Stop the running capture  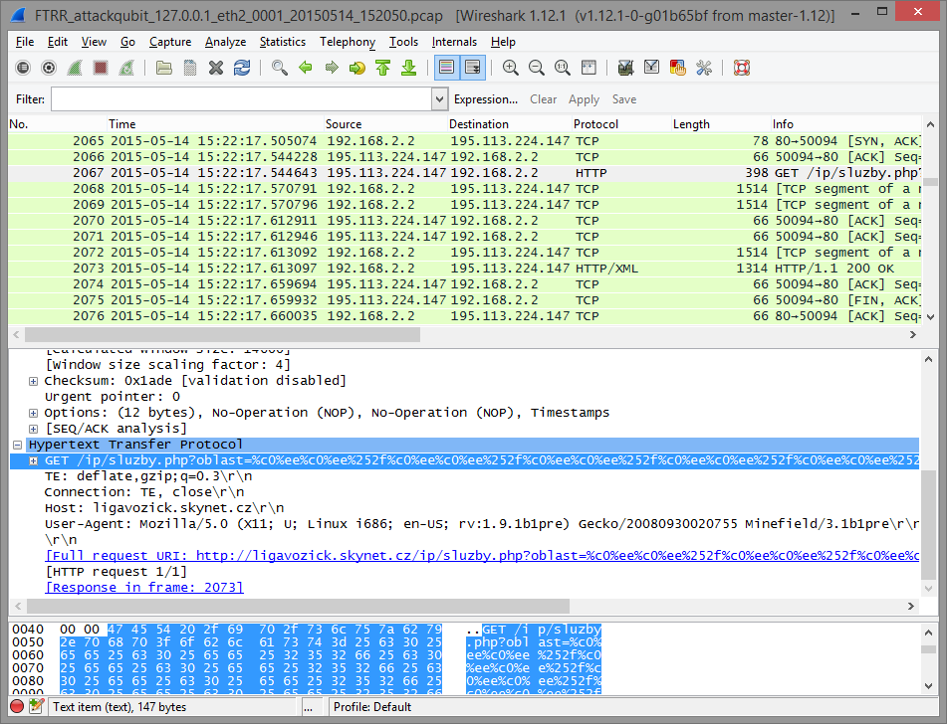coord(101,68)
